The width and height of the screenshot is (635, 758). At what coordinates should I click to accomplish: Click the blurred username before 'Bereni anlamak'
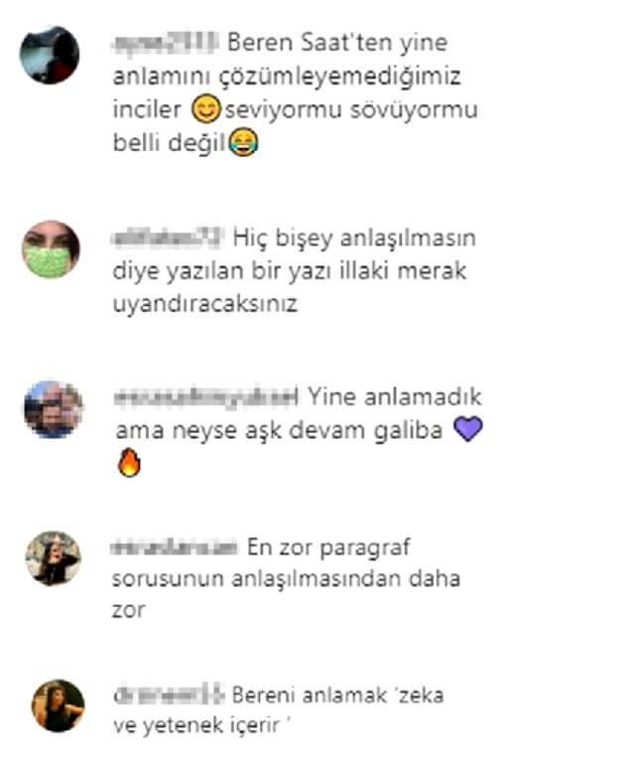(169, 695)
